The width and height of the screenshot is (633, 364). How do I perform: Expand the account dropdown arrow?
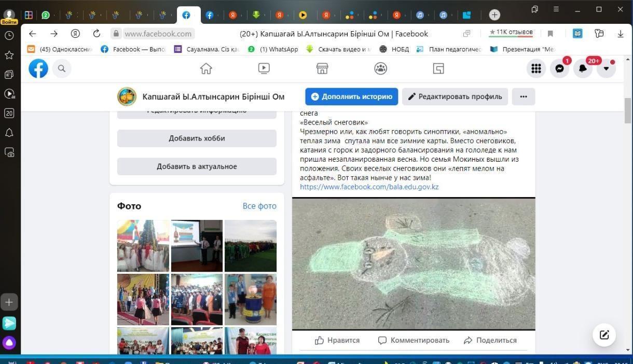click(606, 68)
